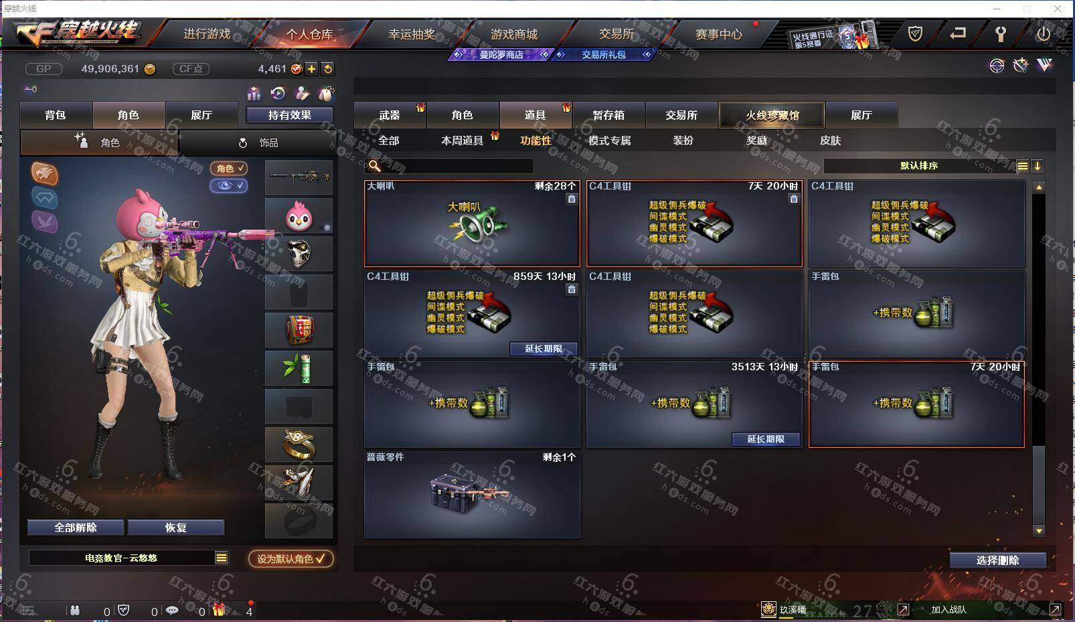
Task: Expand character list next to 电竞教官-云悠悠
Action: (x=222, y=558)
